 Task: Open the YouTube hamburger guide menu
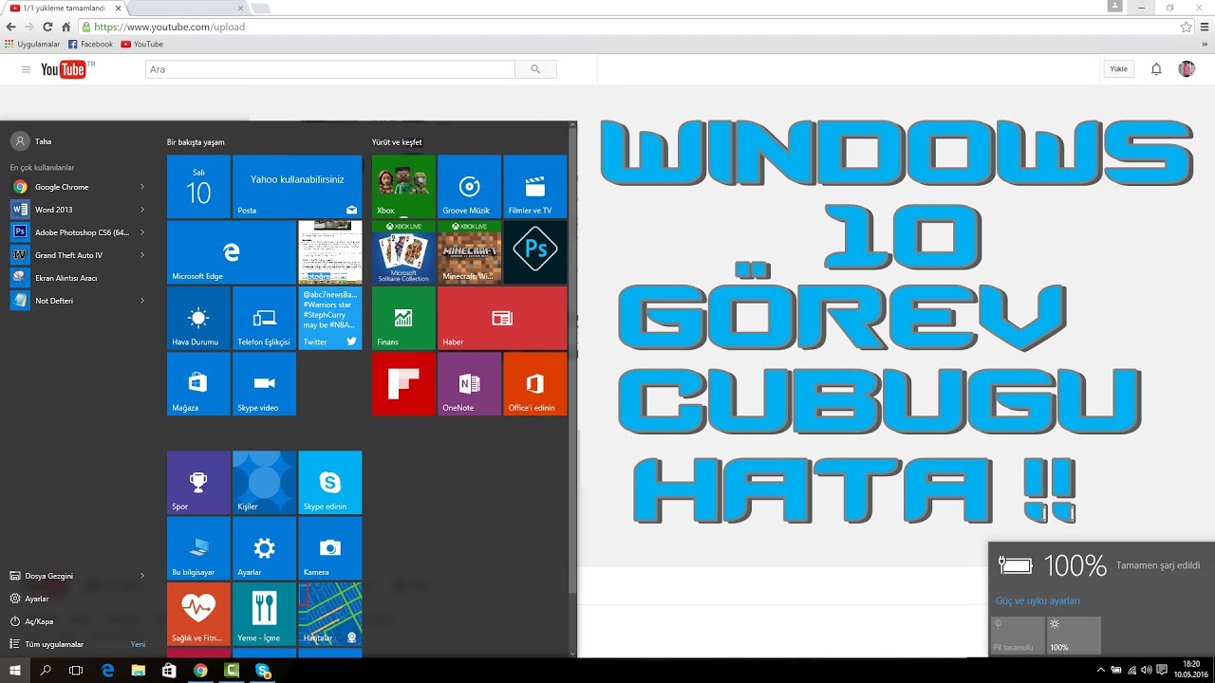(x=26, y=69)
